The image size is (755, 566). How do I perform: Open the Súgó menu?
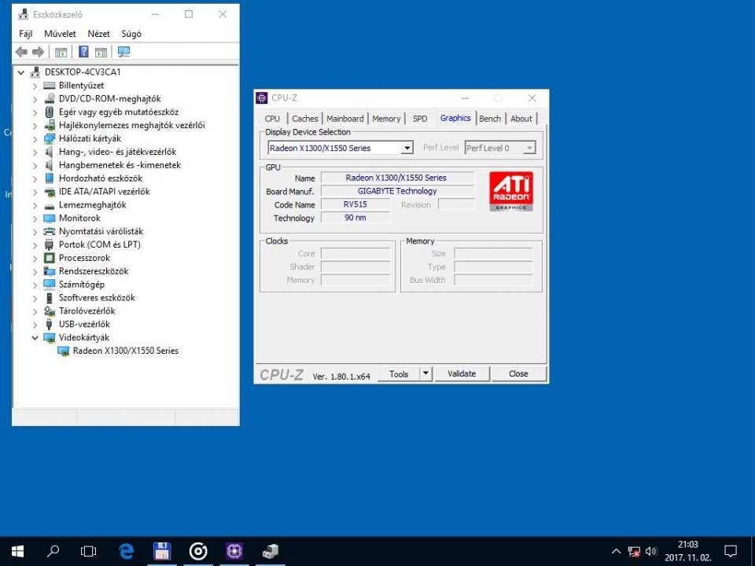click(x=131, y=34)
